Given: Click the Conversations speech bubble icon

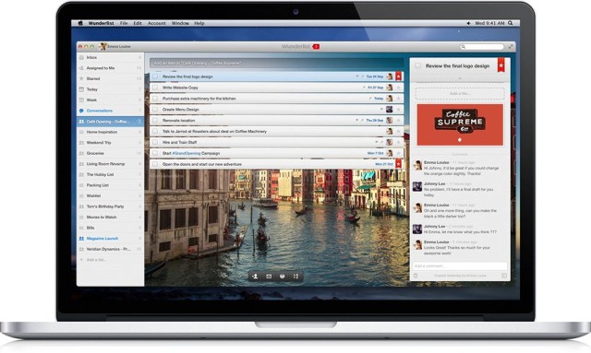Looking at the screenshot, I should 81,111.
